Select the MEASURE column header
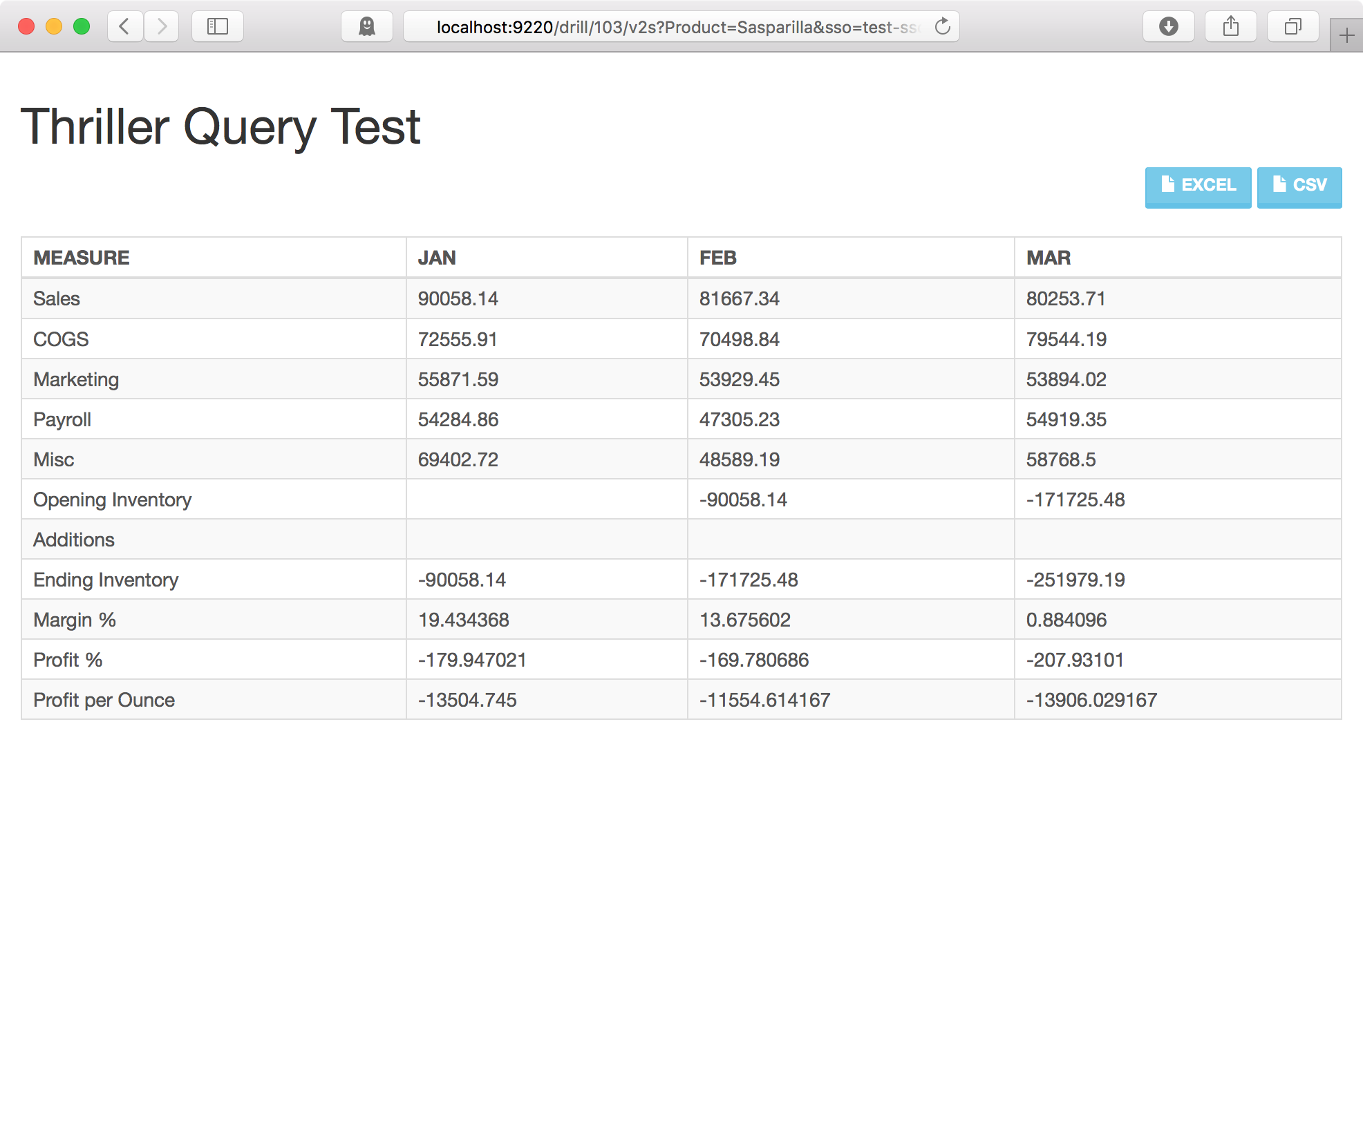The height and width of the screenshot is (1133, 1363). coord(82,258)
